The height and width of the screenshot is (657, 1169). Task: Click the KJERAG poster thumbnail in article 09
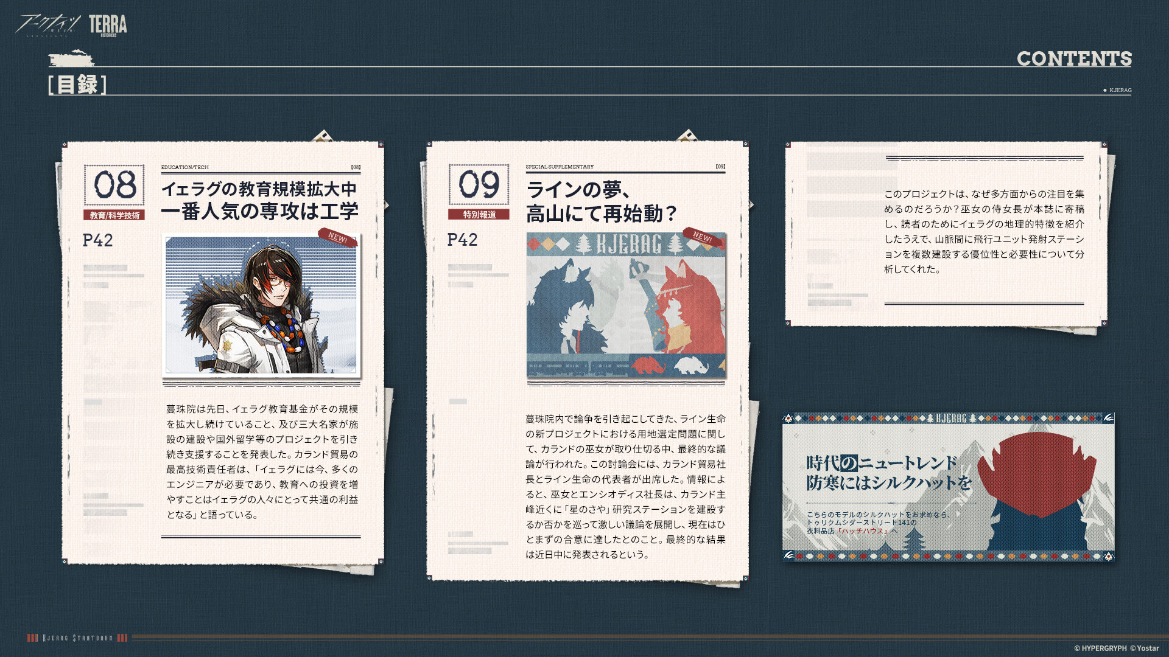pyautogui.click(x=626, y=304)
